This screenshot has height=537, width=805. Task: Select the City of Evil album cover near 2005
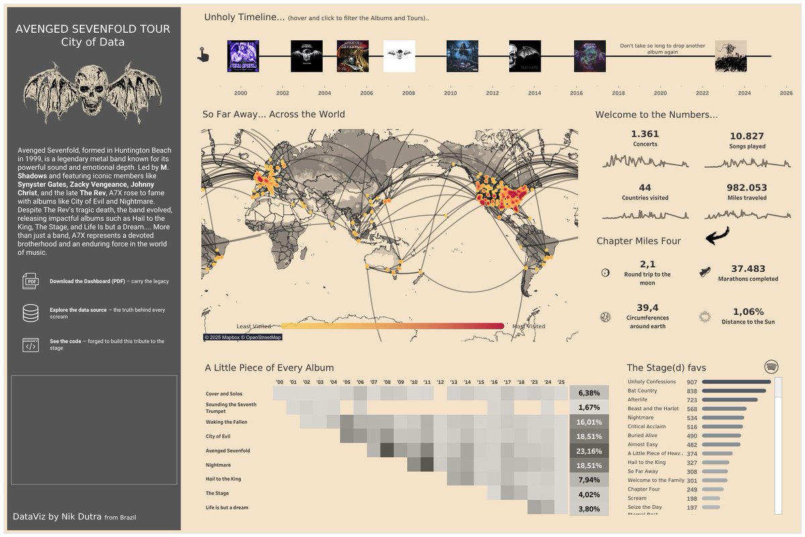pos(353,56)
